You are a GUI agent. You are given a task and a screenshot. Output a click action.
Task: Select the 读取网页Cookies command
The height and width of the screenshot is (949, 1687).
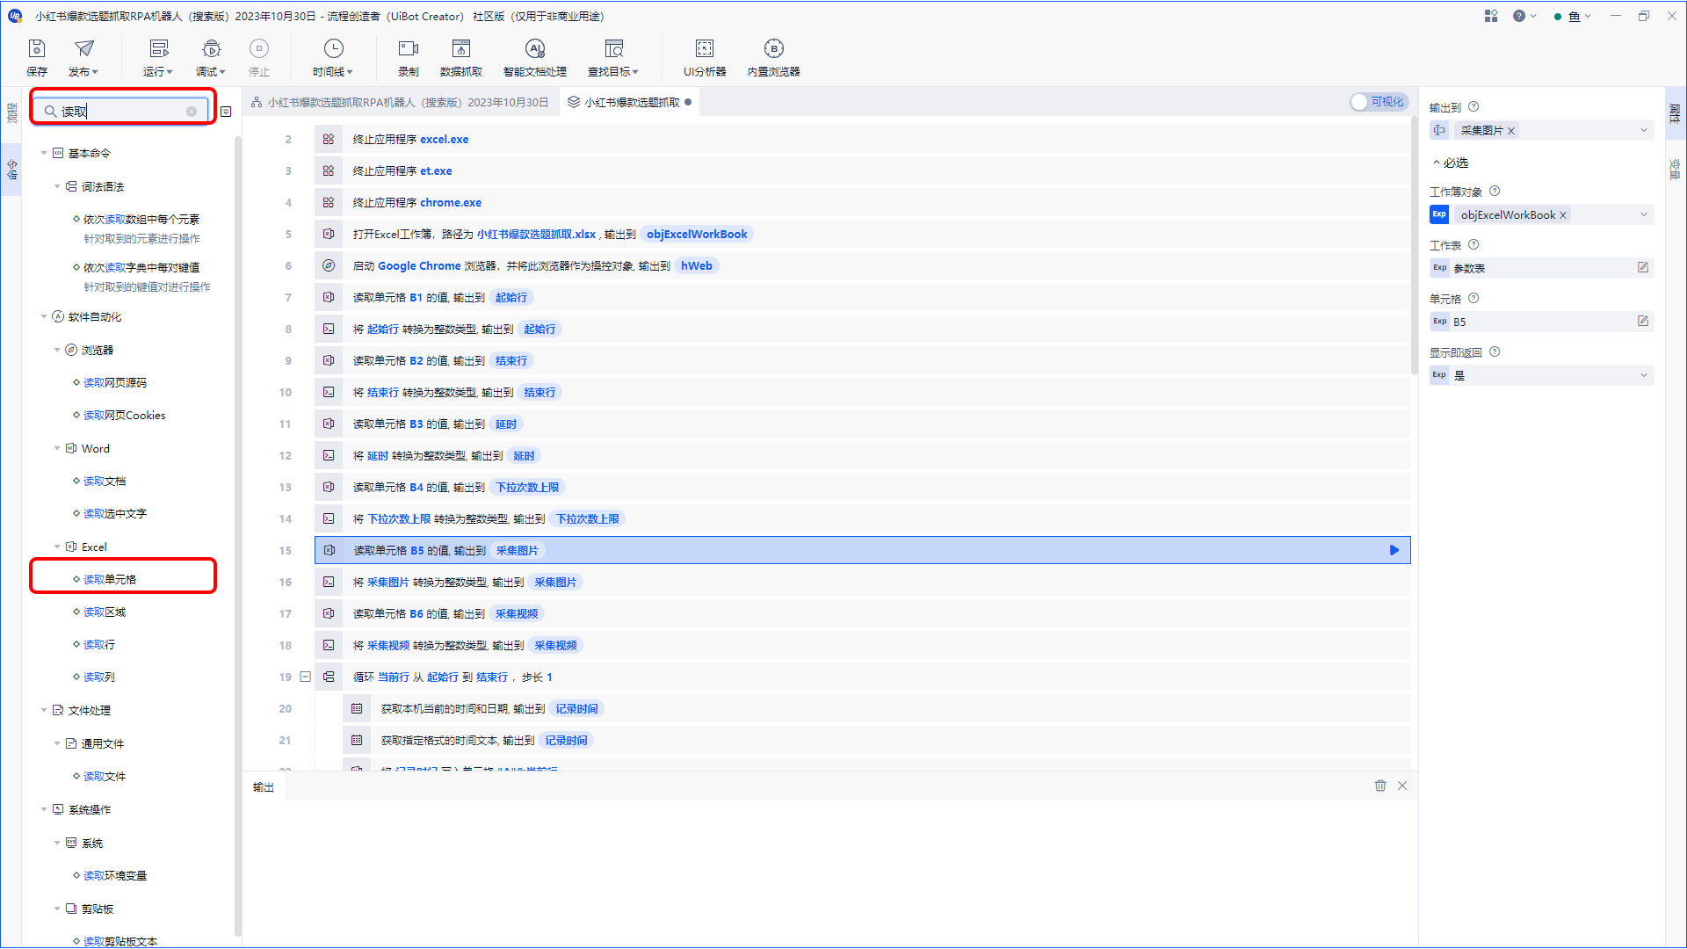click(124, 415)
